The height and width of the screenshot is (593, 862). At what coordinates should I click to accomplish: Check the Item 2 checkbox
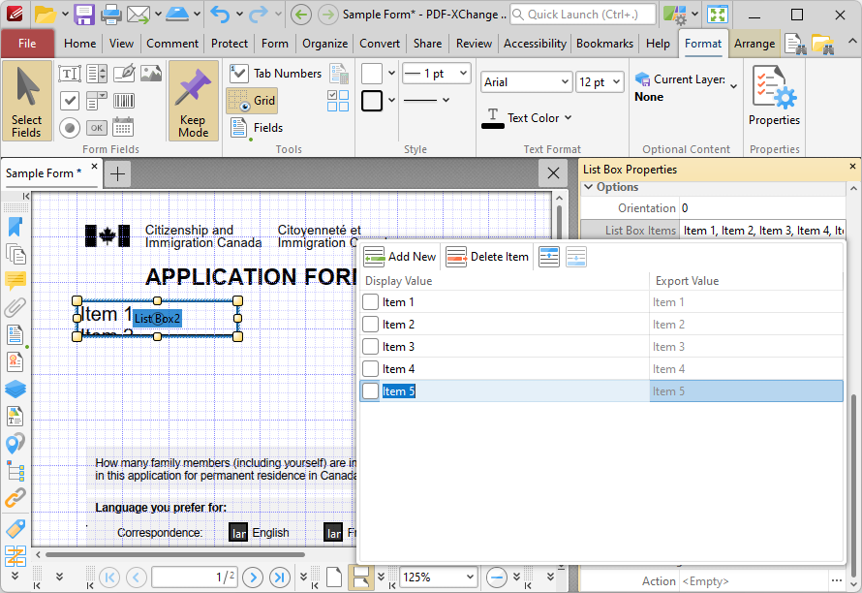[x=371, y=325]
